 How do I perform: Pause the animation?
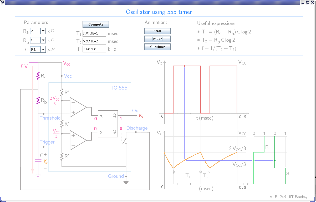tap(157, 39)
